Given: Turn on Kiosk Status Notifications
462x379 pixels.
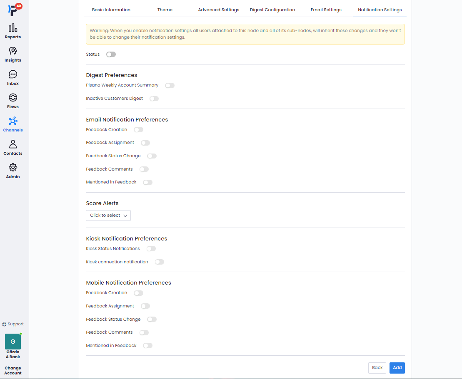Looking at the screenshot, I should pyautogui.click(x=151, y=249).
